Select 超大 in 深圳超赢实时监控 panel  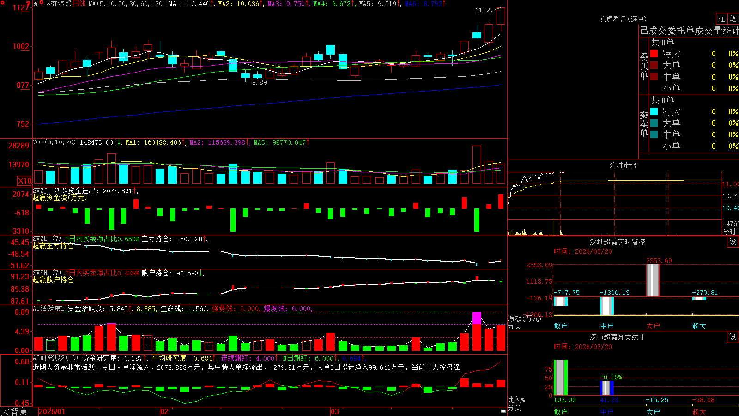pos(699,326)
